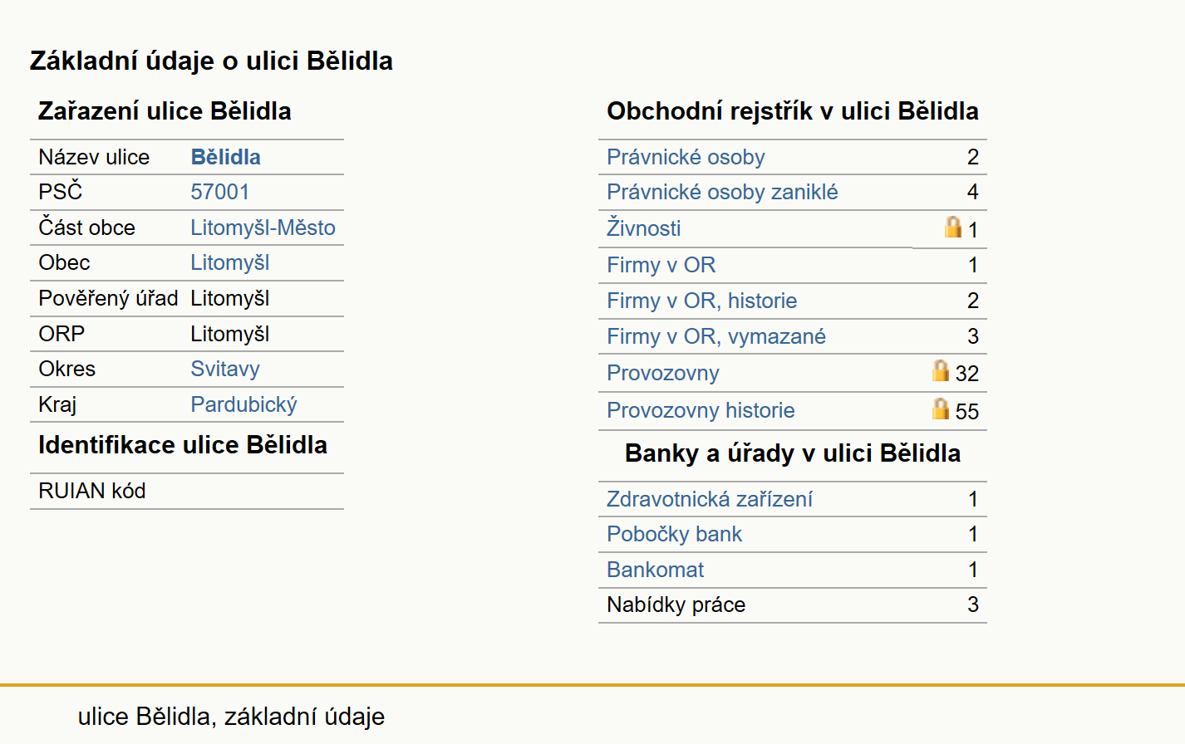Open Právnické osoby zaniklé listing
1185x744 pixels.
click(722, 192)
